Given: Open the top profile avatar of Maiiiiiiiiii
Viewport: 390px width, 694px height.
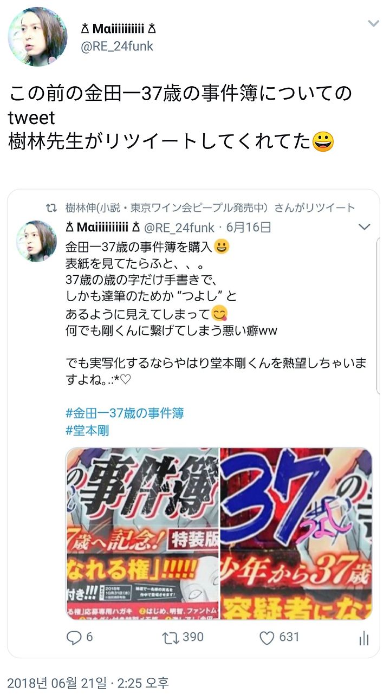Looking at the screenshot, I should point(38,37).
